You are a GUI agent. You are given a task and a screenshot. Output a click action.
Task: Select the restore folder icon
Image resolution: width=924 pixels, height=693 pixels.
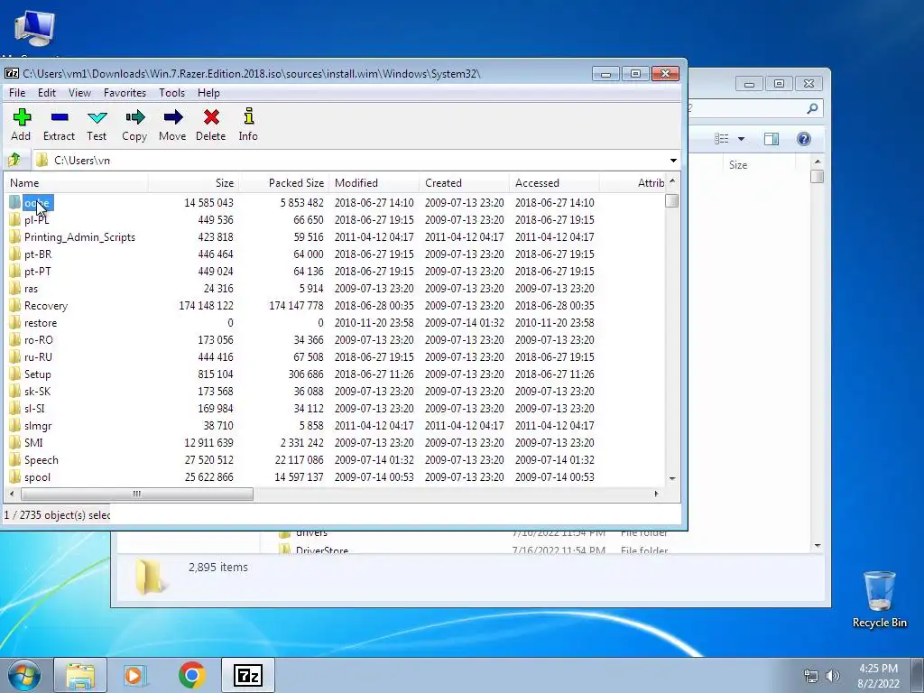pos(14,322)
